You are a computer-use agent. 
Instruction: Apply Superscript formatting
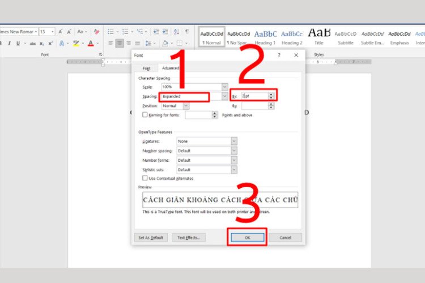click(x=50, y=44)
